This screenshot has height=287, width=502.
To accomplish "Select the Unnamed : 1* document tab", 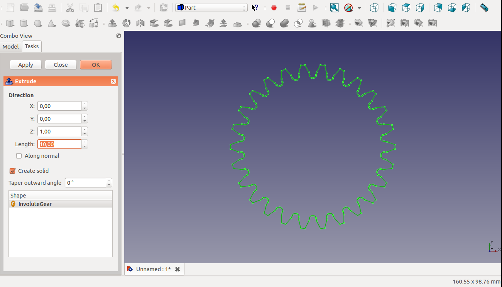I will 154,269.
